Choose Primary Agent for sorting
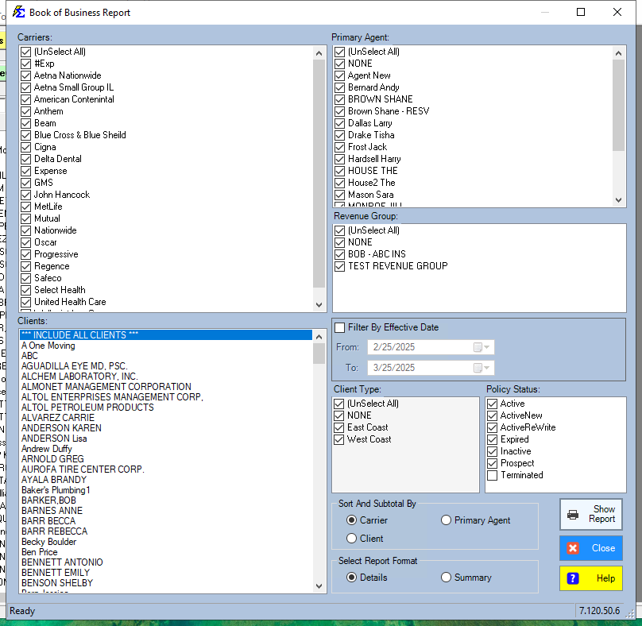The height and width of the screenshot is (626, 642). 446,520
